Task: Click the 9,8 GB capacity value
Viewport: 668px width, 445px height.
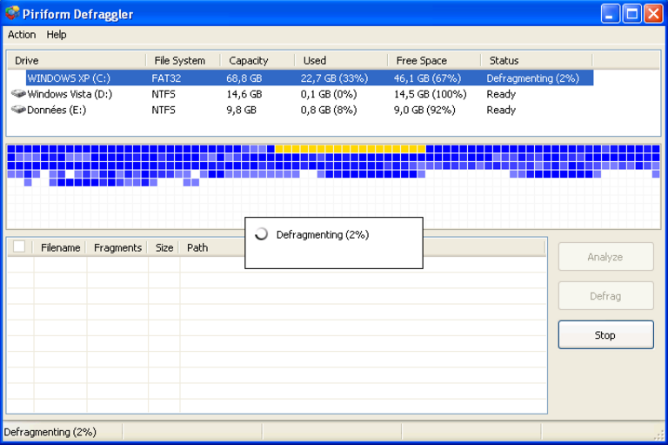Action: click(x=241, y=110)
